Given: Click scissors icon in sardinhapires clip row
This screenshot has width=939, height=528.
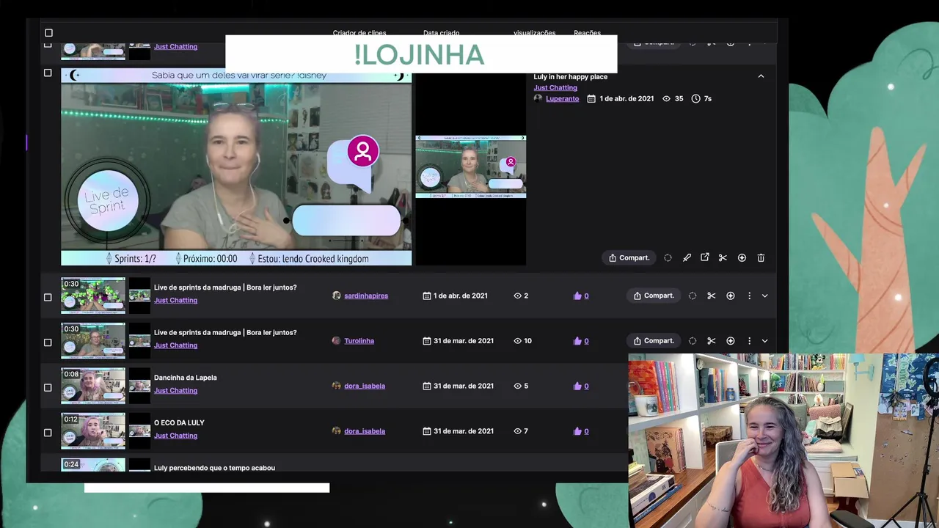Looking at the screenshot, I should click(x=711, y=296).
